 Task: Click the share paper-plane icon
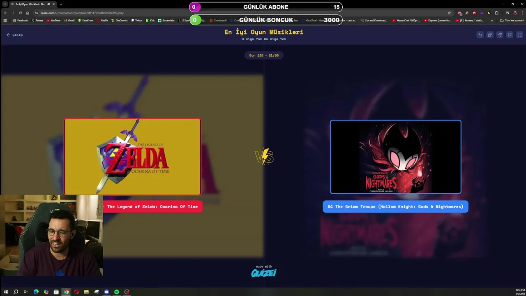click(500, 35)
